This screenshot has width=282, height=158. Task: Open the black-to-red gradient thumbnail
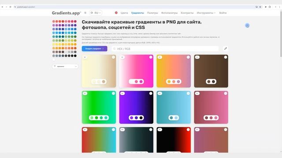[x=174, y=140]
